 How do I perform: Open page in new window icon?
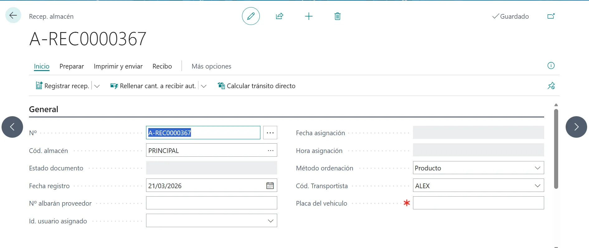(551, 16)
